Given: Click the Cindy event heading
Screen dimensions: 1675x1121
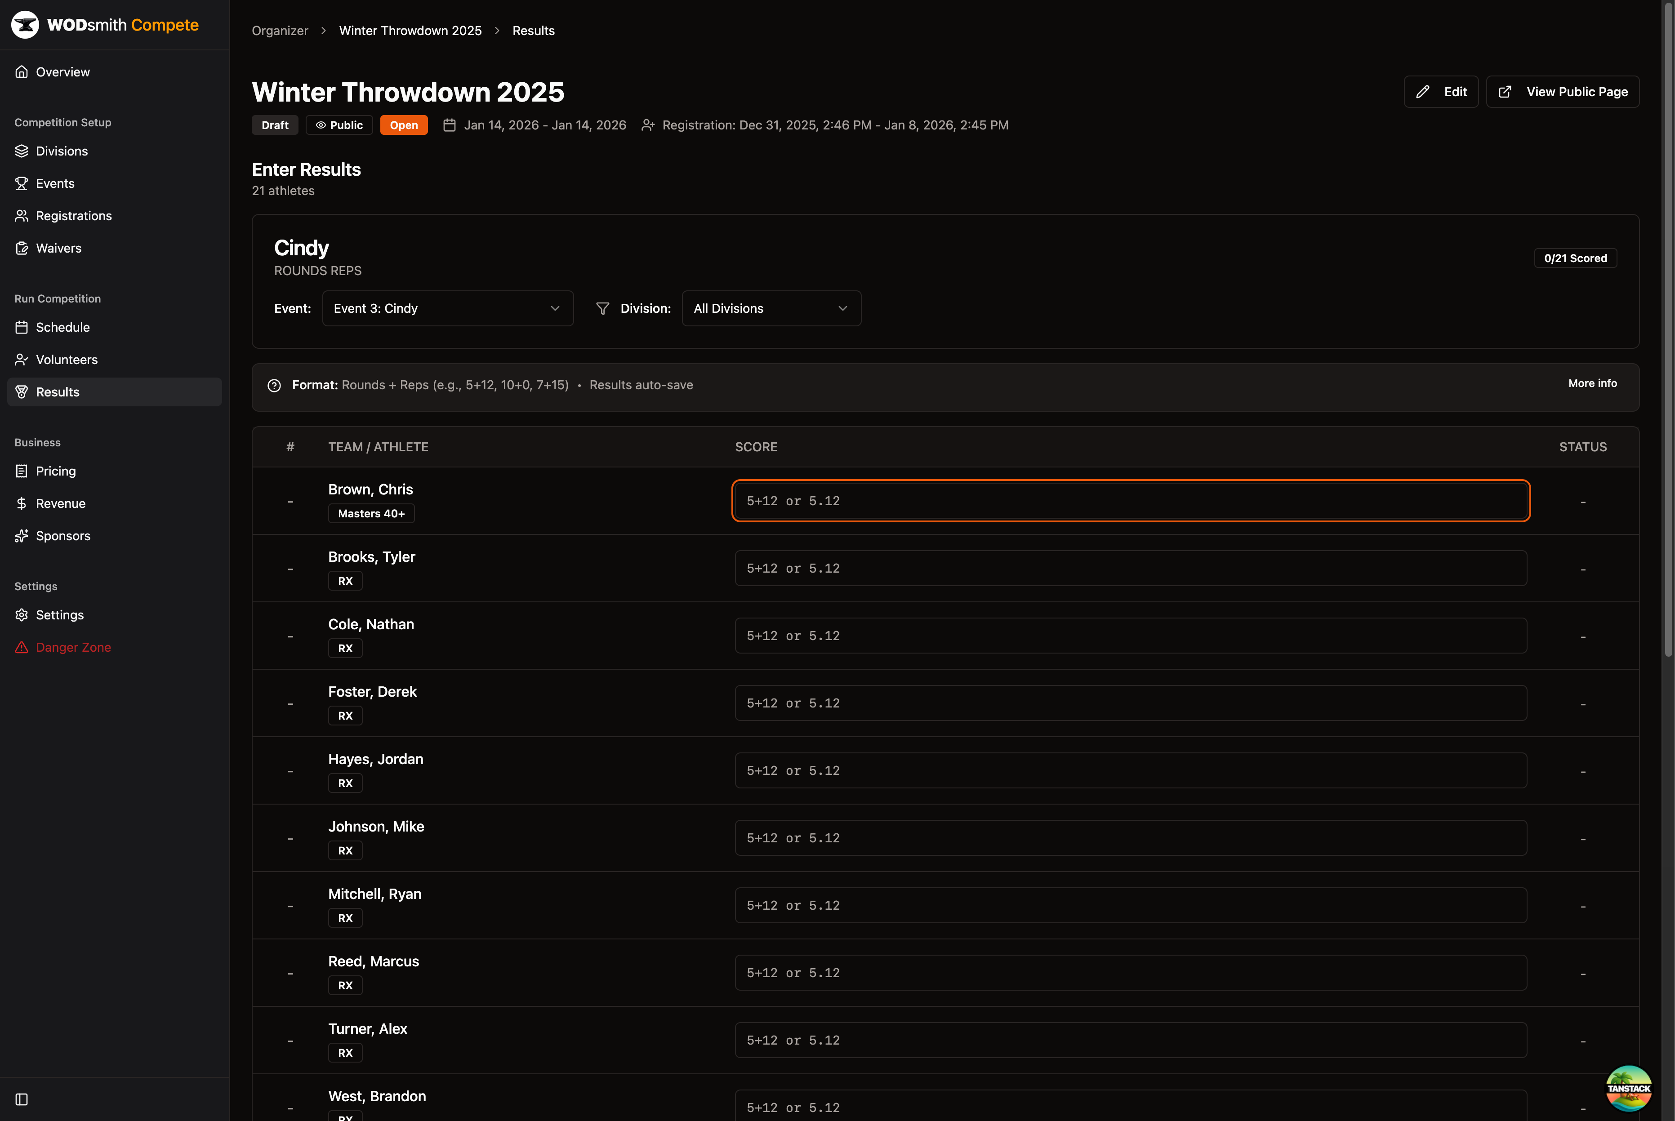Looking at the screenshot, I should 301,248.
